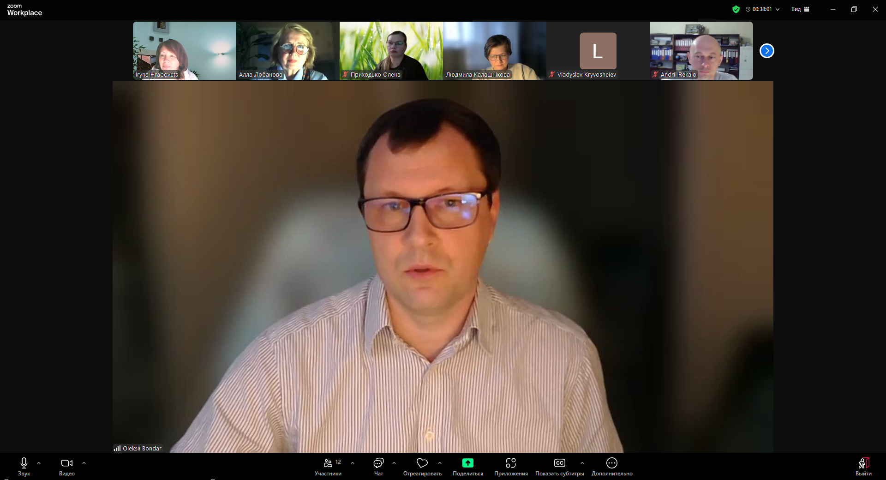Click muted mic icon on Приходько Олена
Viewport: 886px width, 480px height.
[x=345, y=74]
